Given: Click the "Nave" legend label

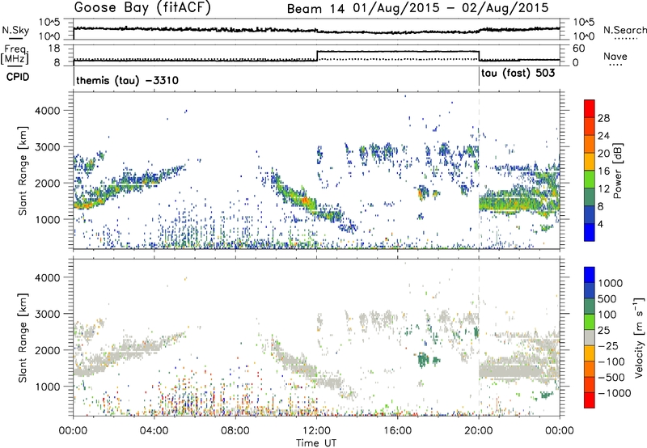Looking at the screenshot, I should click(615, 57).
